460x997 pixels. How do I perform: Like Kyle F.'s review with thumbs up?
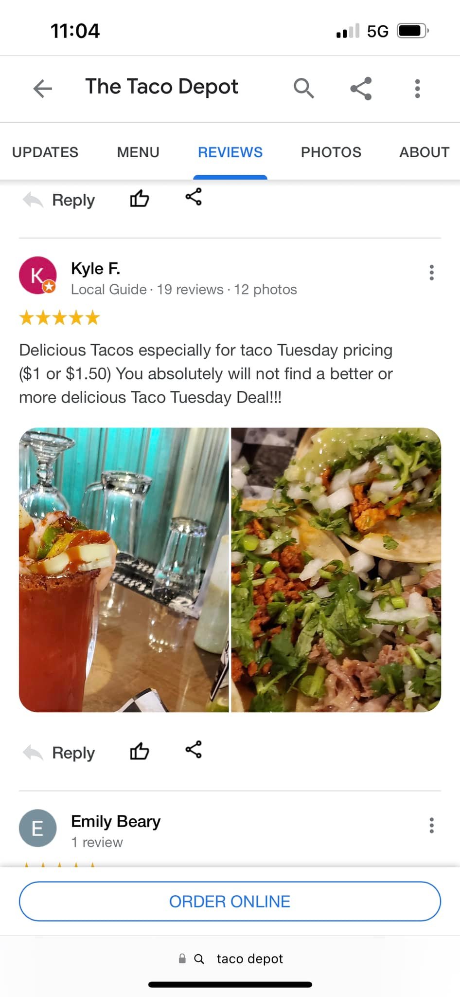(139, 751)
